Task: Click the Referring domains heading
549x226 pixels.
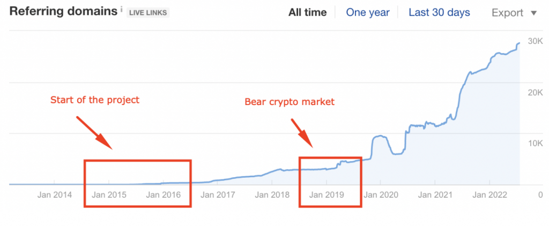Action: coord(63,12)
